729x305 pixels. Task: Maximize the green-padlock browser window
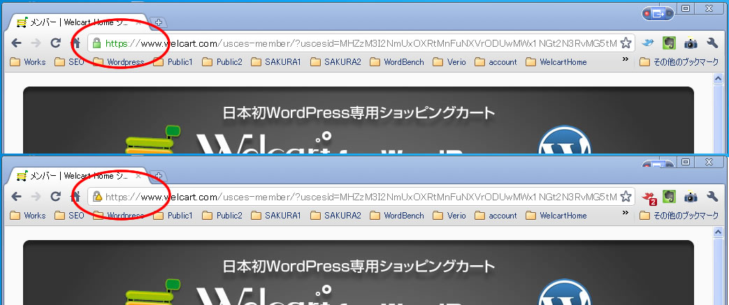686,8
